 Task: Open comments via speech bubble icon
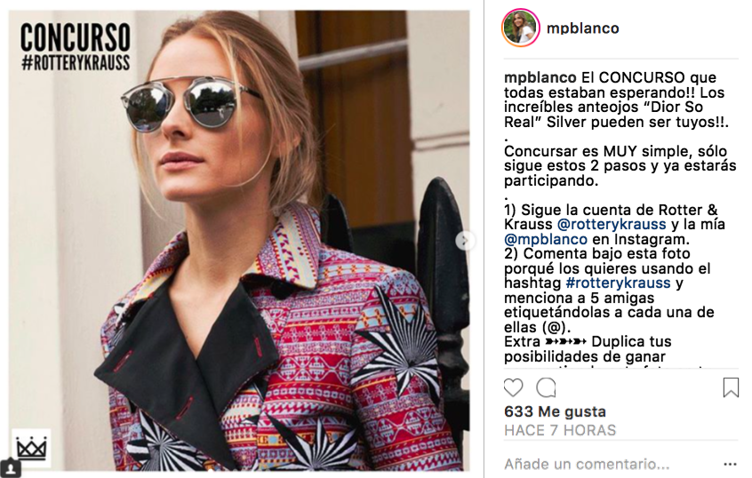(546, 387)
